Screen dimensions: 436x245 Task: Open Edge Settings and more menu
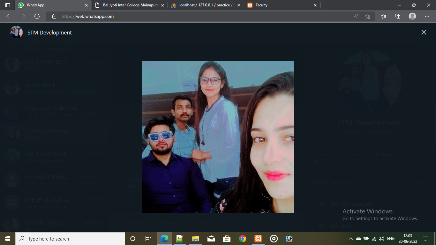427,16
